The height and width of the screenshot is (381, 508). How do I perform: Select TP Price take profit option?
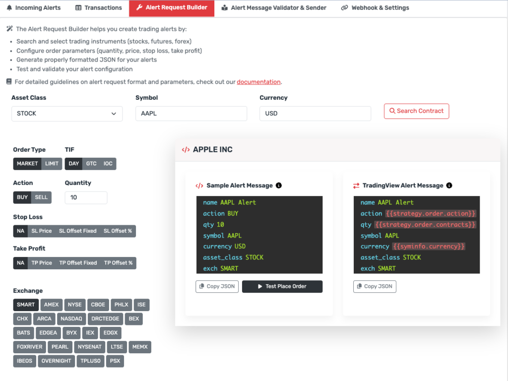42,263
